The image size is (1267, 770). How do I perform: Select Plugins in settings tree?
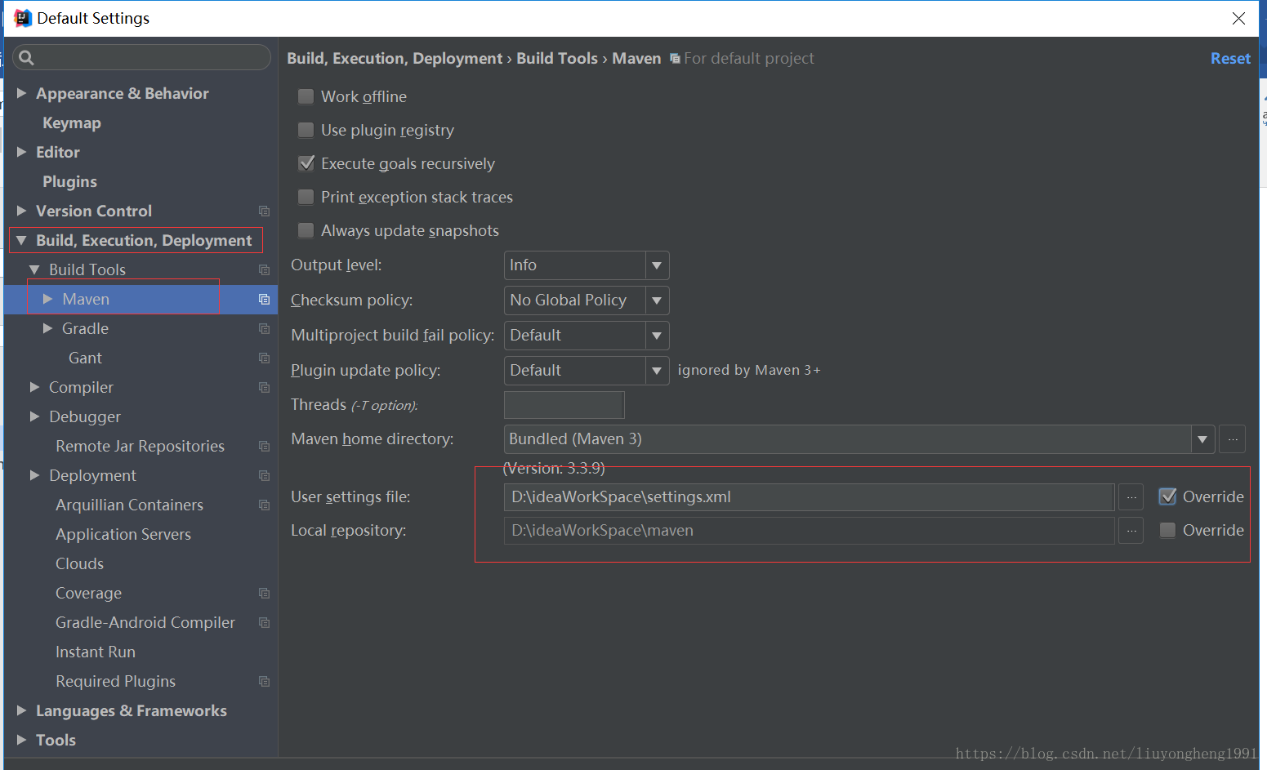pos(69,181)
